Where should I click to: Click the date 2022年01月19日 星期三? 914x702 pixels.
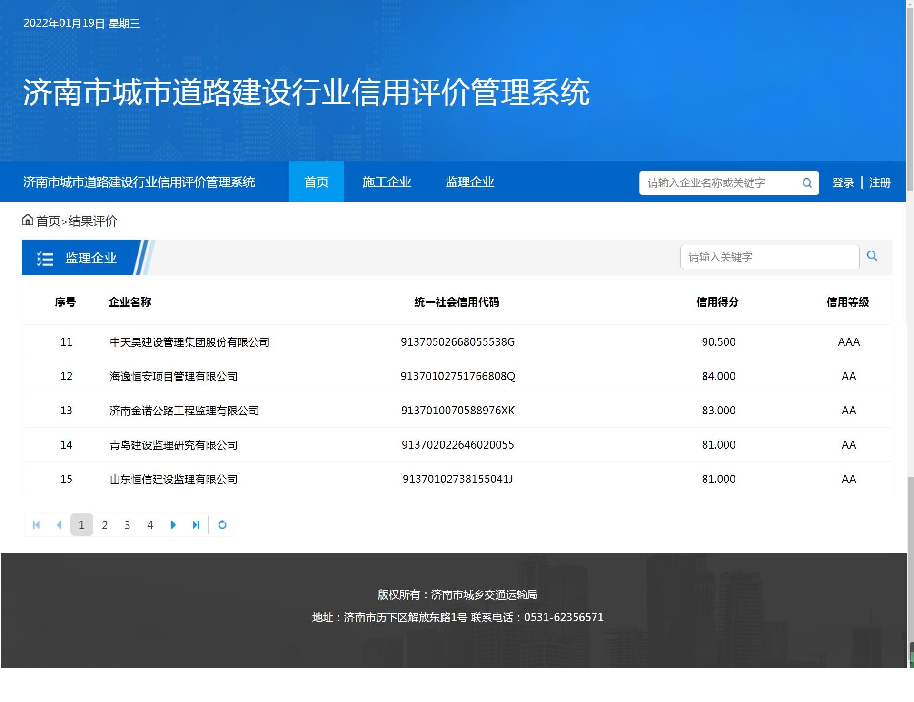click(x=82, y=23)
